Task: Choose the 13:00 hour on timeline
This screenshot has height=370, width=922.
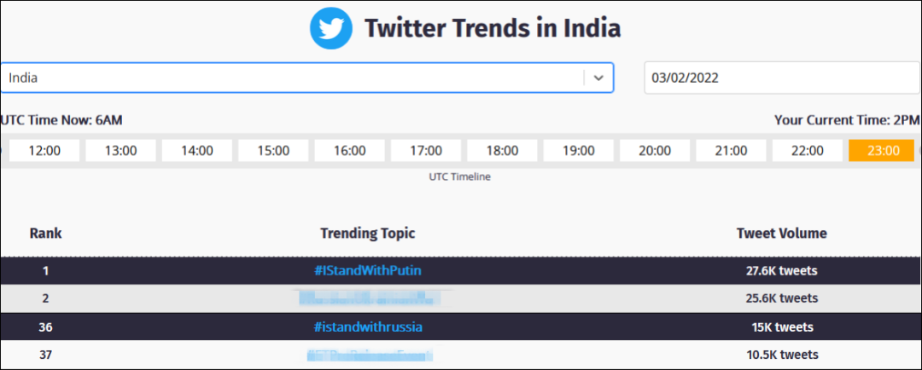Action: pyautogui.click(x=121, y=150)
